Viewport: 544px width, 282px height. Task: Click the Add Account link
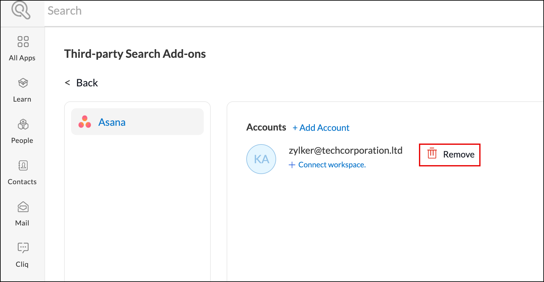(321, 128)
